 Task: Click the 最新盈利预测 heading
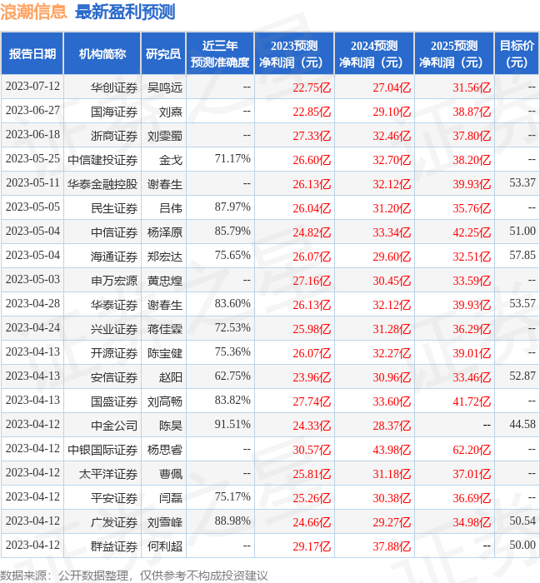click(125, 12)
